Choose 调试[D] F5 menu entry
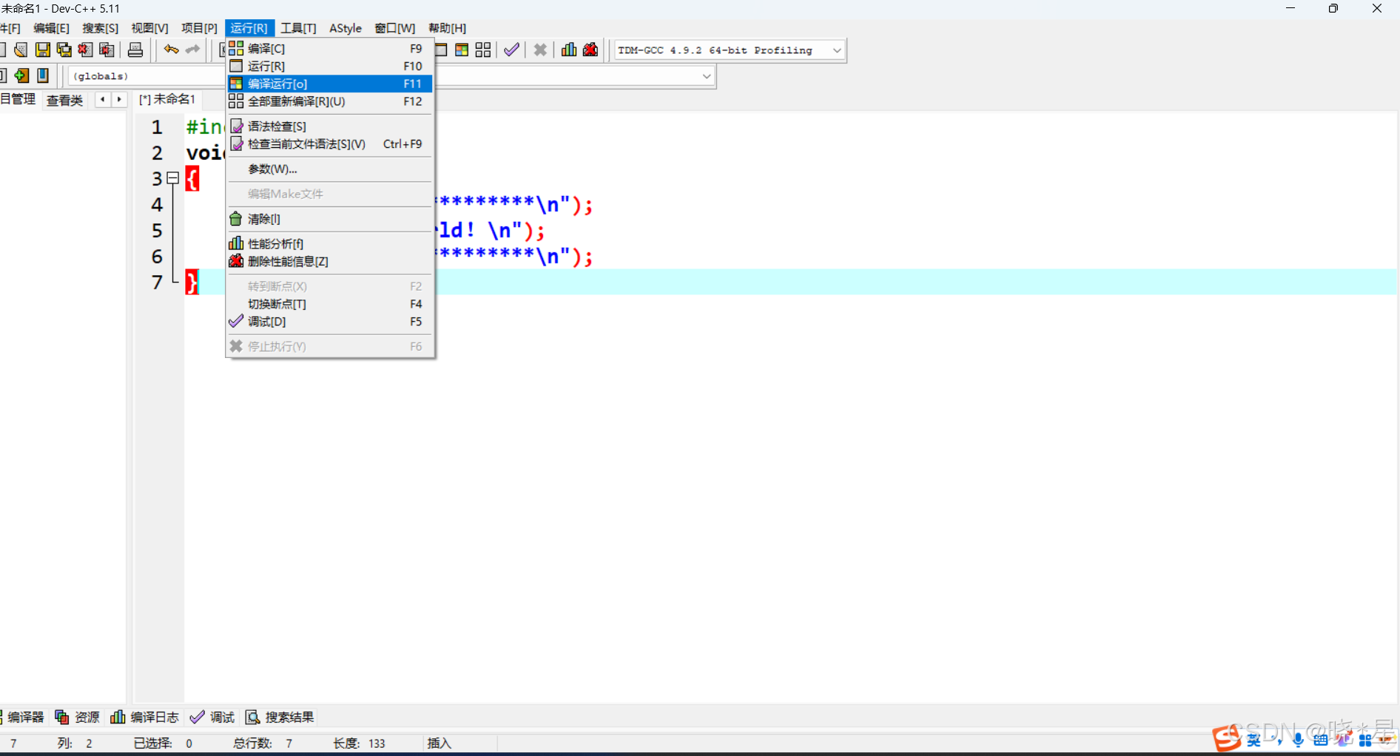 329,322
